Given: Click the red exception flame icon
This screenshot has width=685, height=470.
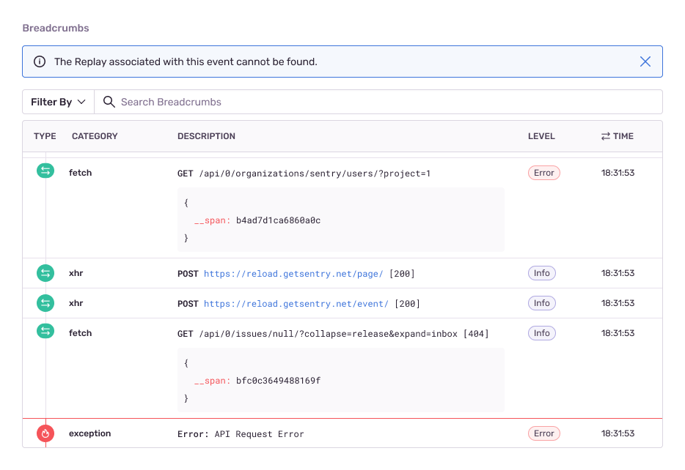Looking at the screenshot, I should point(46,433).
